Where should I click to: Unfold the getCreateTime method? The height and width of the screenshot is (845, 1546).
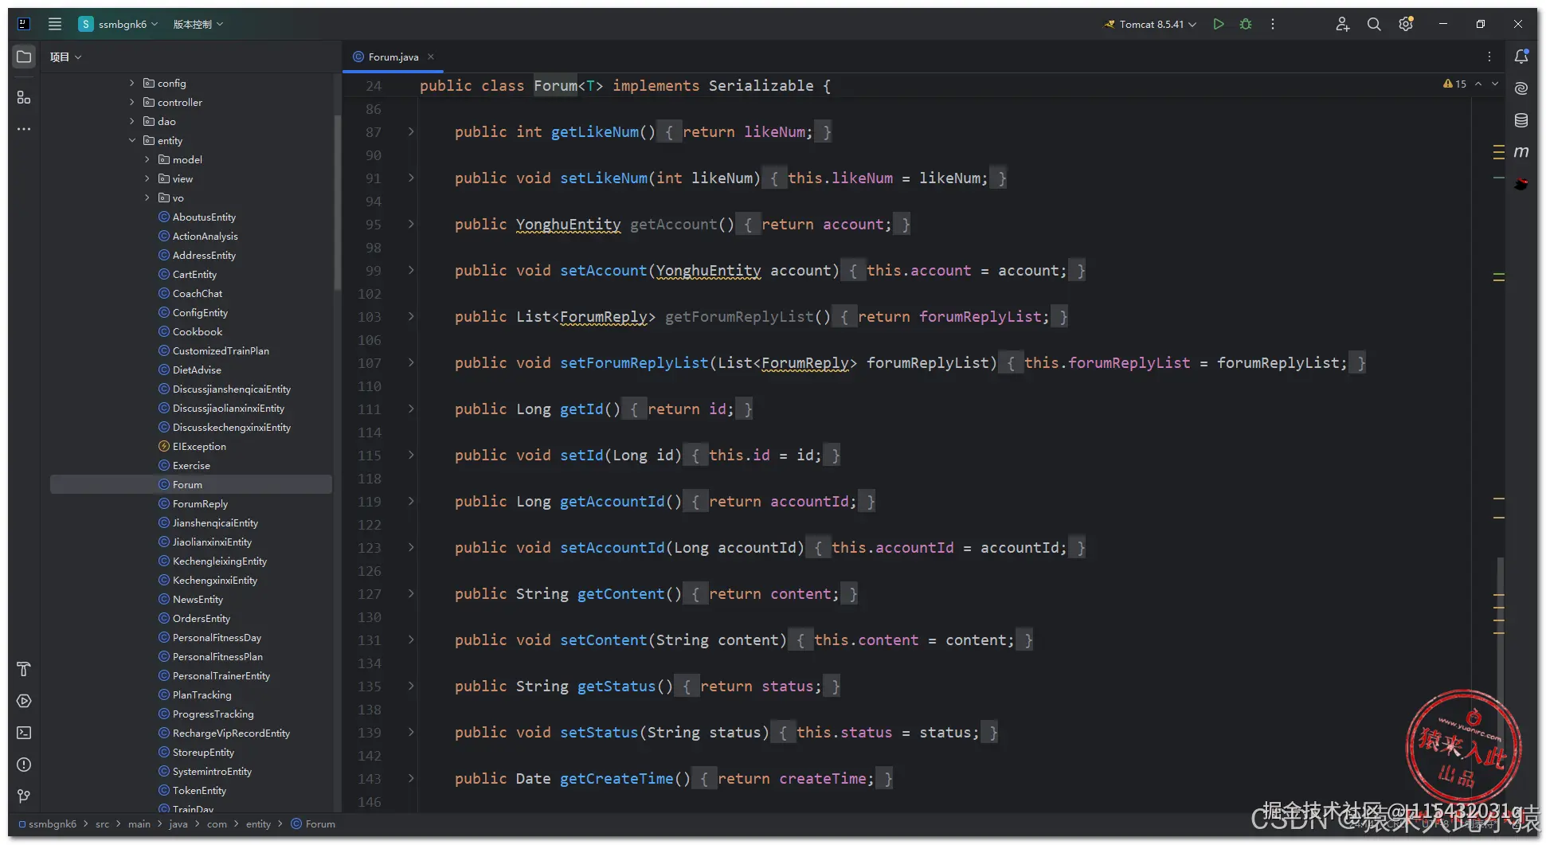pos(411,778)
